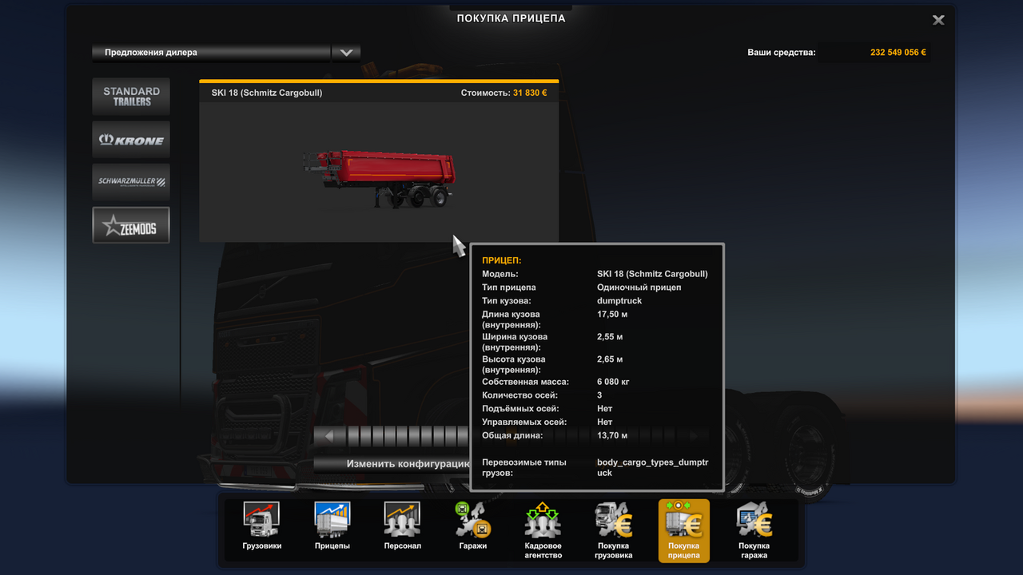Open the Персонал staff manager
The height and width of the screenshot is (575, 1023).
click(402, 526)
